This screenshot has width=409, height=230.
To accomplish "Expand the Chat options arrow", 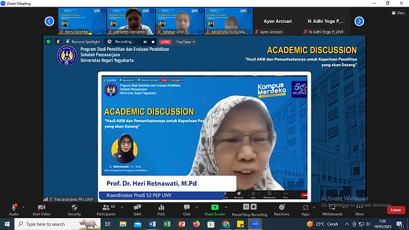I will [x=196, y=208].
